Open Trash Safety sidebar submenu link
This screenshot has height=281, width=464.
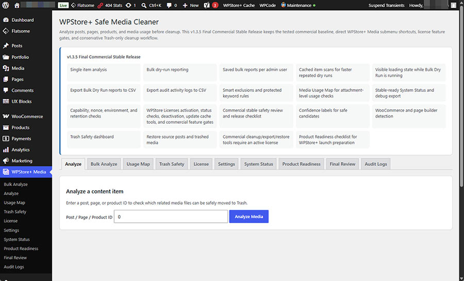[15, 212]
